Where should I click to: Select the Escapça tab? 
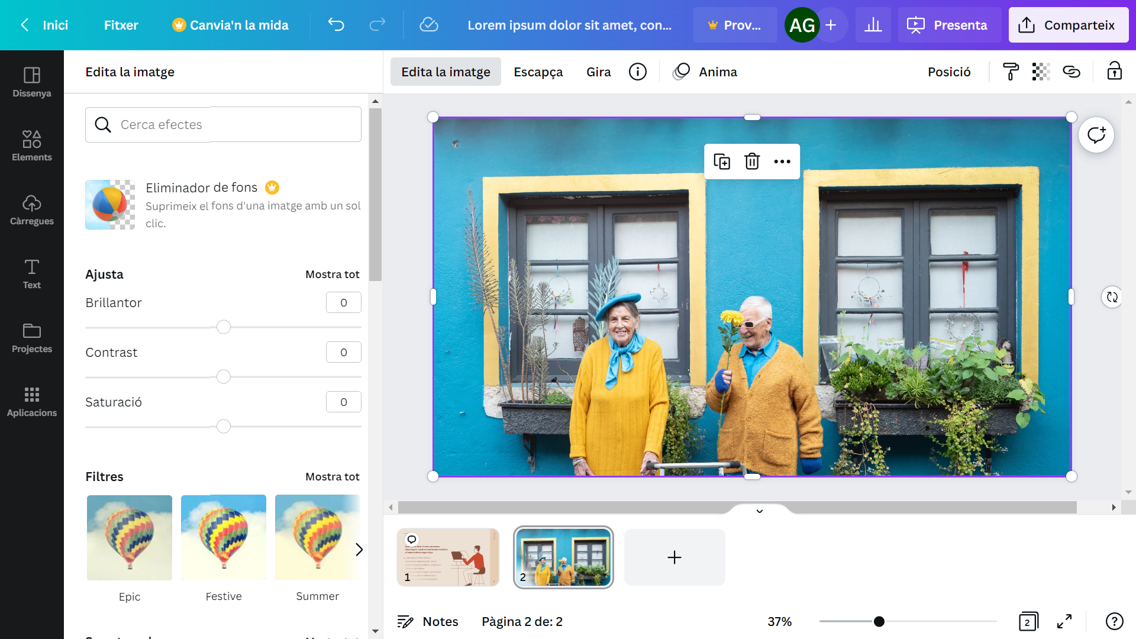pyautogui.click(x=538, y=72)
